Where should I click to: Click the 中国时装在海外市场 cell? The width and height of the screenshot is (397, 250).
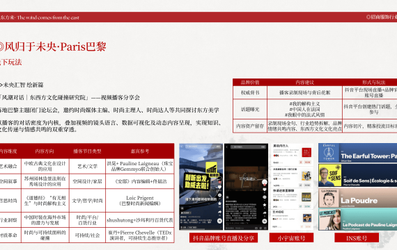[x=45, y=220]
